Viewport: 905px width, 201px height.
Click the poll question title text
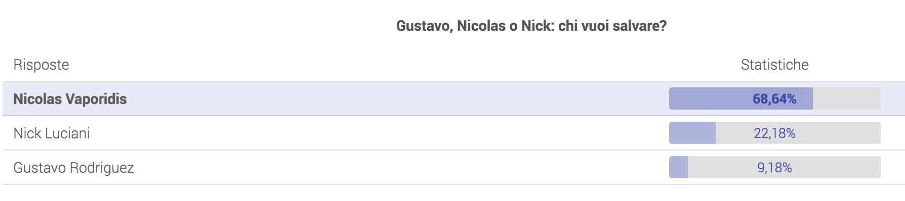pyautogui.click(x=531, y=26)
